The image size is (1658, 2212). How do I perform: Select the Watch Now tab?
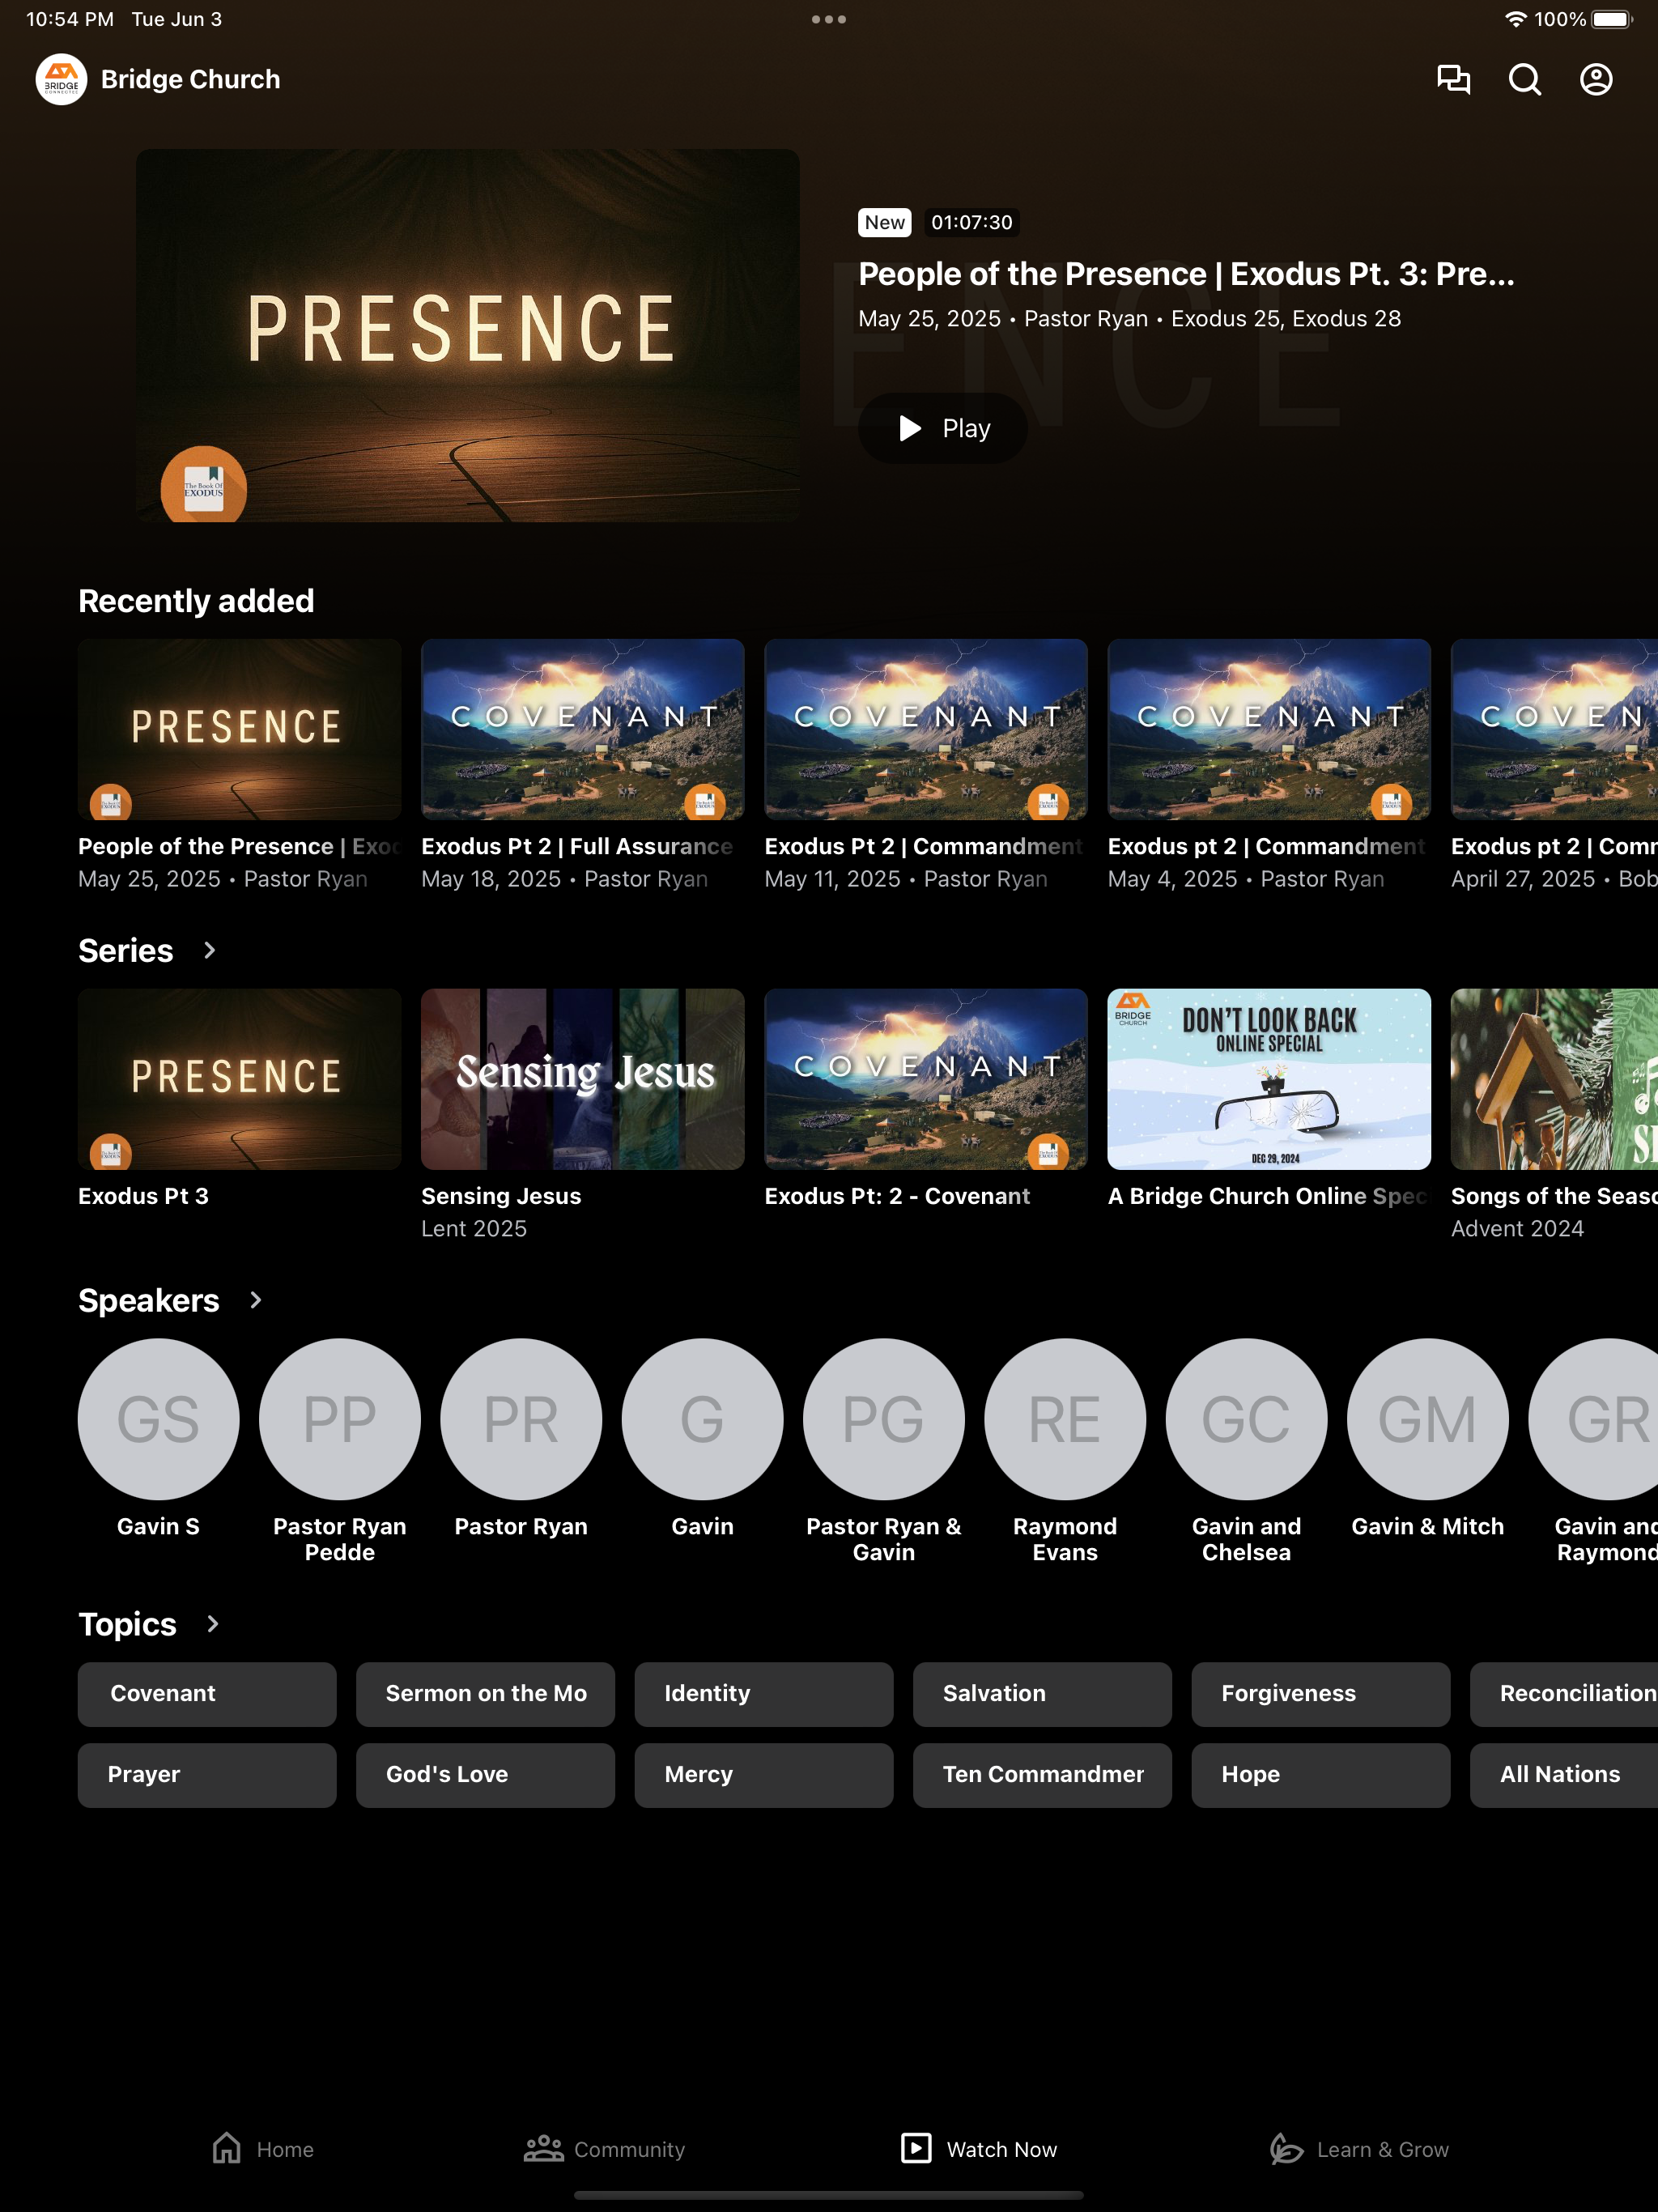[x=978, y=2148]
